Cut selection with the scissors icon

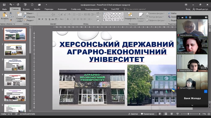coord(11,13)
